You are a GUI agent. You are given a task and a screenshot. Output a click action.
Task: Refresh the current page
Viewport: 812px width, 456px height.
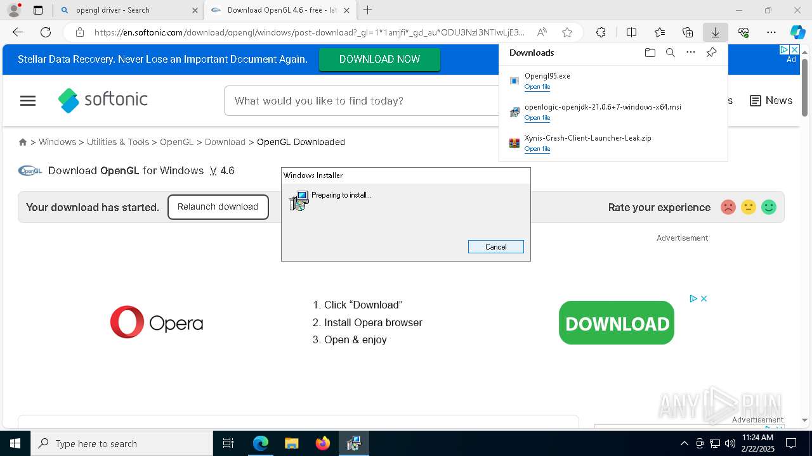46,32
